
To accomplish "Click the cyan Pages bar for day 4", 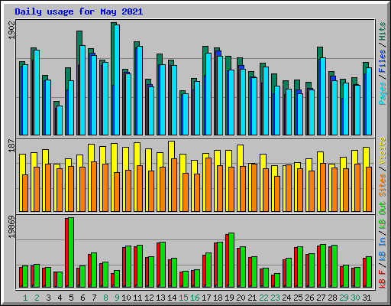I will [x=60, y=120].
